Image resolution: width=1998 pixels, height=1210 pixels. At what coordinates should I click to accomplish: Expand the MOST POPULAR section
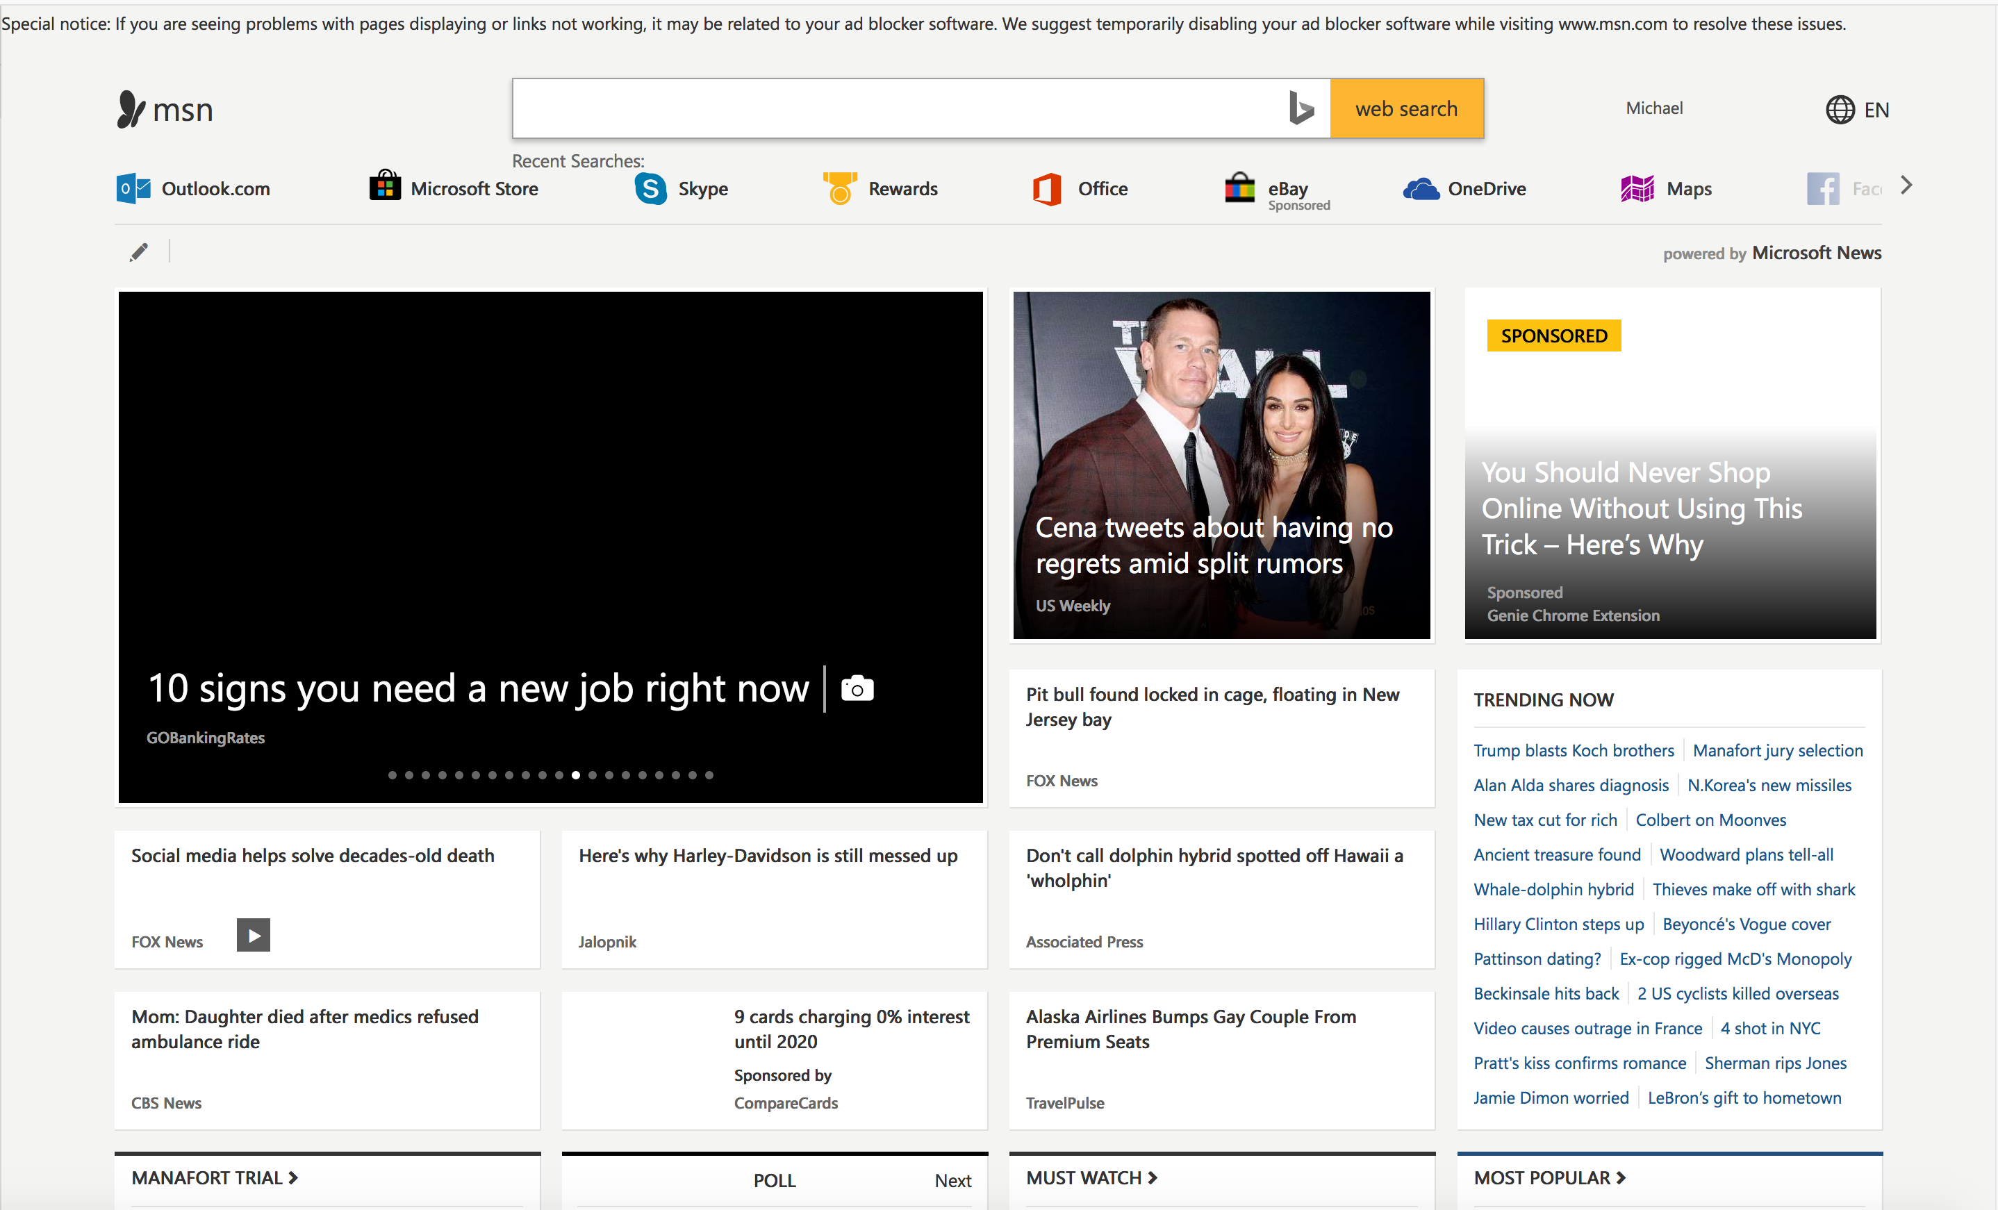1550,1177
